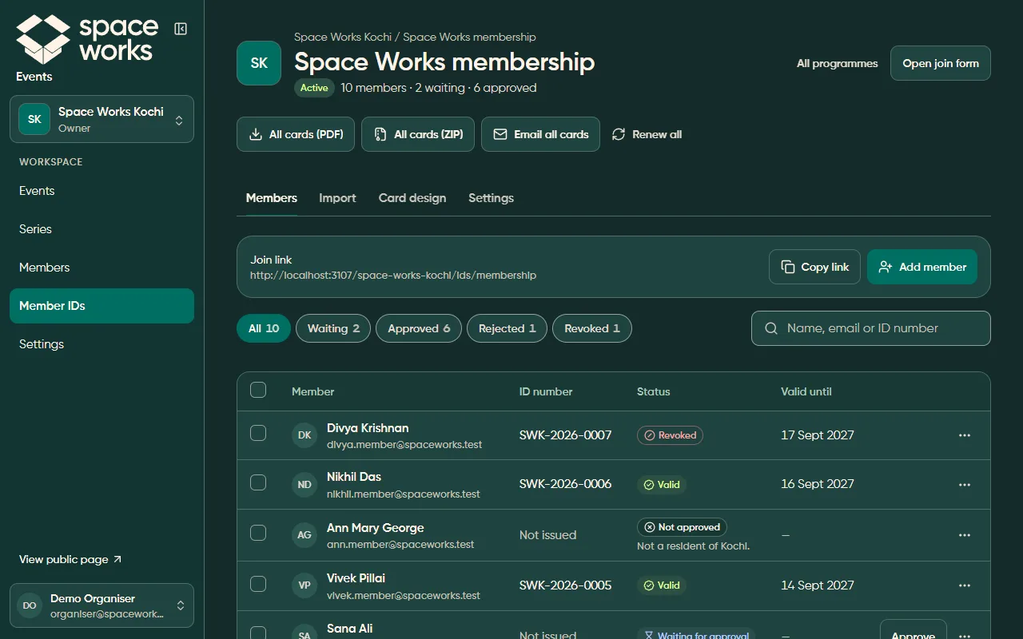This screenshot has width=1023, height=639.
Task: Click the DK avatar for Divya Krishnan
Action: click(305, 435)
